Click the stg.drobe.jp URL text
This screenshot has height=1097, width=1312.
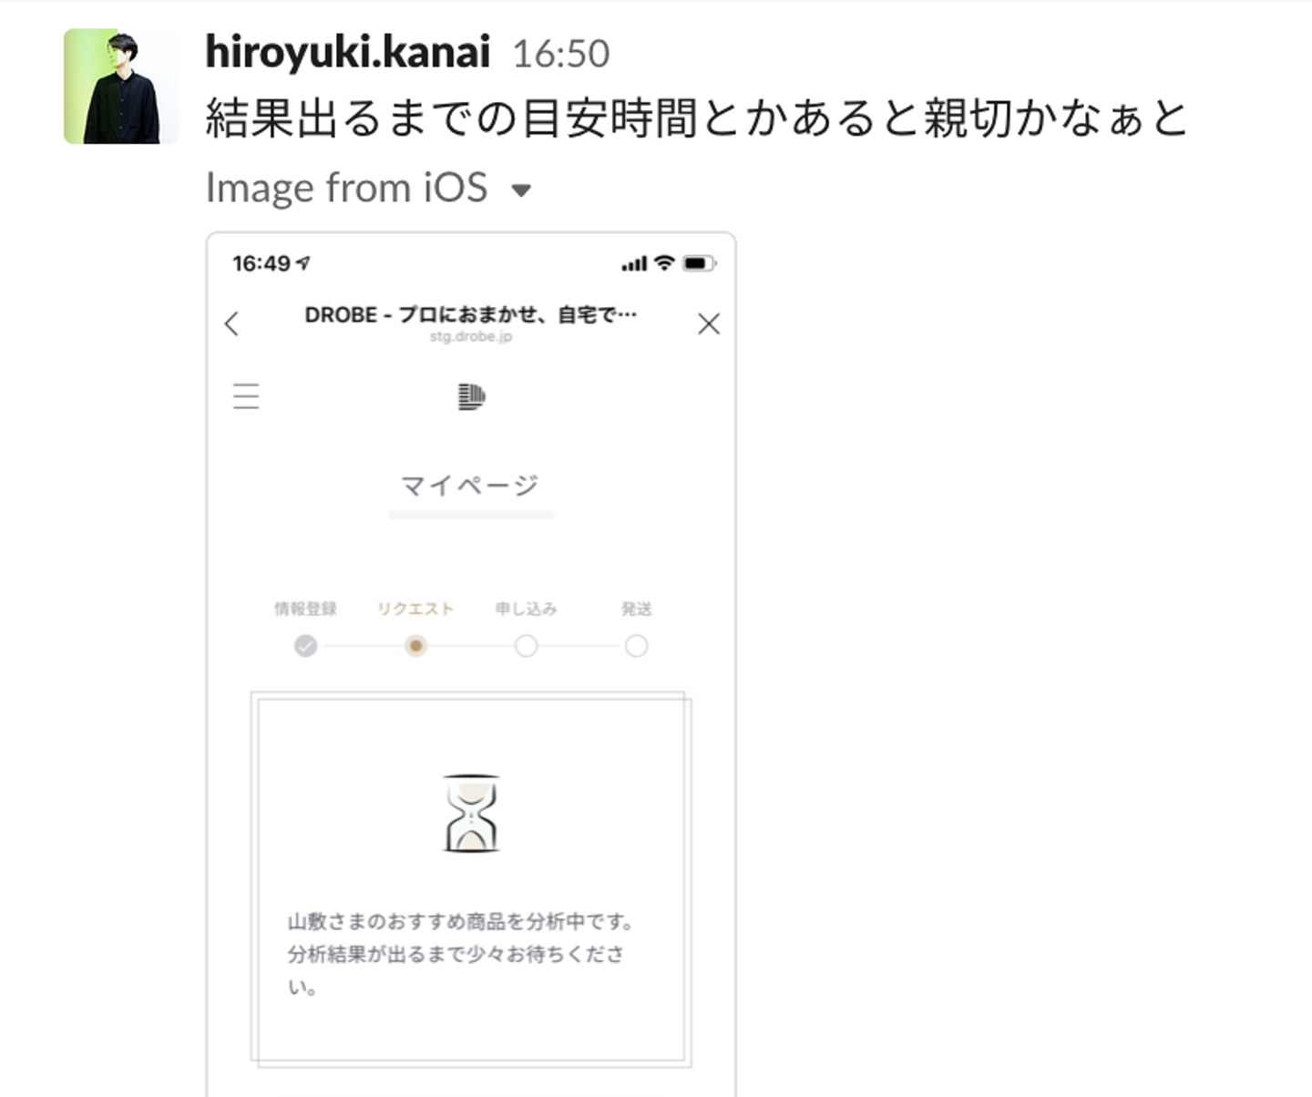(471, 336)
